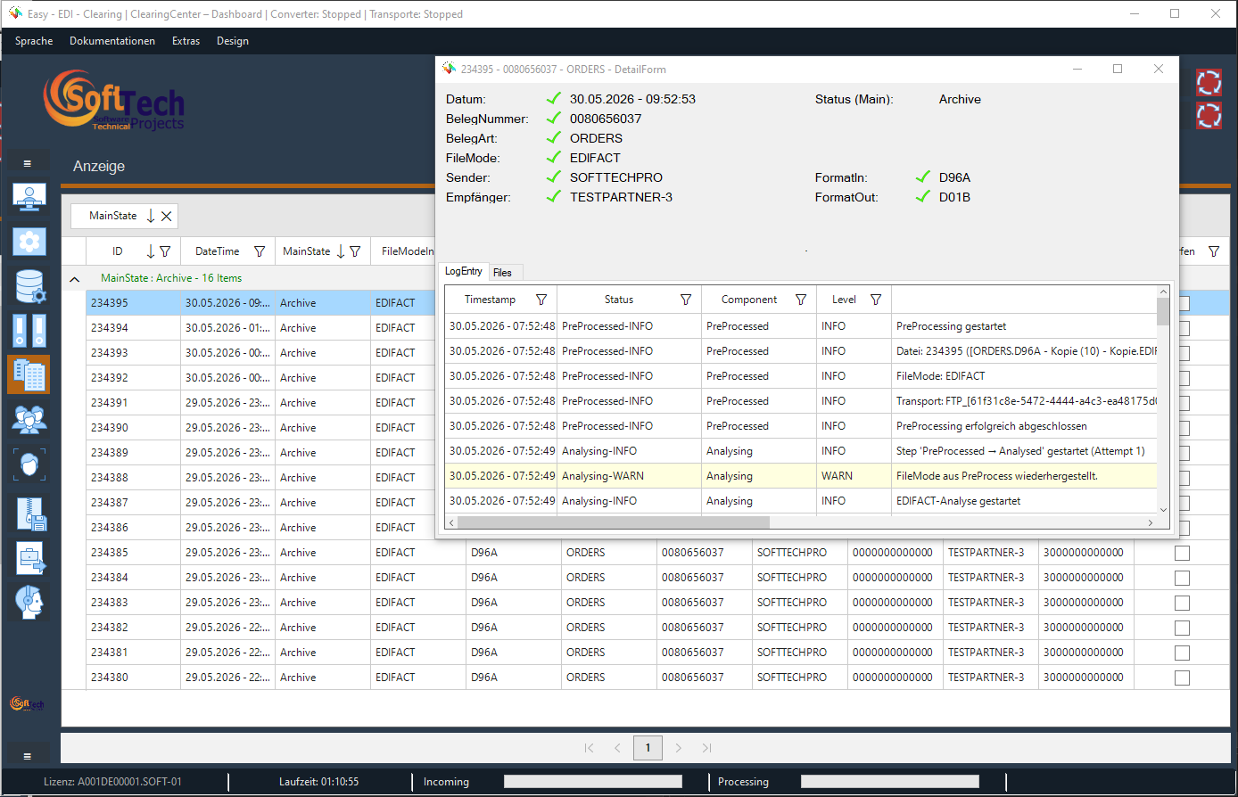This screenshot has height=797, width=1238.
Task: Open the Sprache menu
Action: coord(34,41)
